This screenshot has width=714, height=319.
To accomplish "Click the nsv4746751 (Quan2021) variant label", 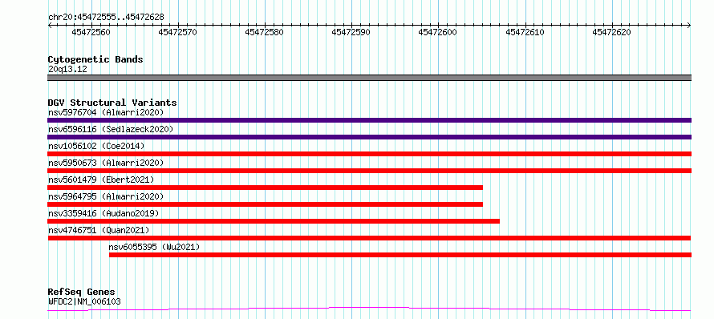I will click(99, 230).
